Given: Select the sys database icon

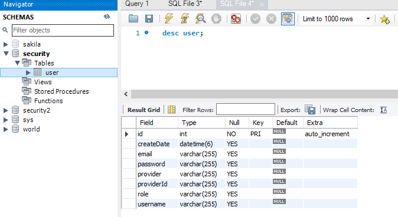Looking at the screenshot, I should tap(15, 119).
